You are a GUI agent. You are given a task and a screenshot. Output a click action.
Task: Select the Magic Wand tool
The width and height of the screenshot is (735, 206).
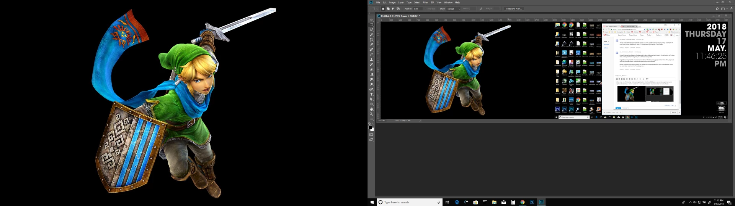pyautogui.click(x=371, y=35)
